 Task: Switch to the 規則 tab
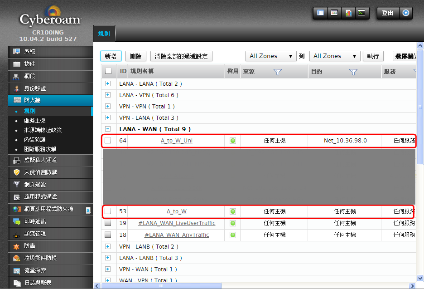pyautogui.click(x=104, y=34)
